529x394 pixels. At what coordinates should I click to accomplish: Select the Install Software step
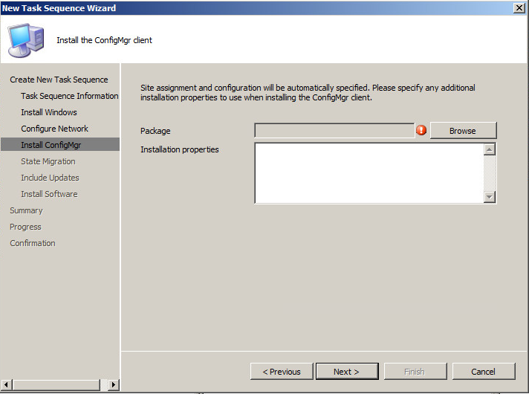[49, 194]
